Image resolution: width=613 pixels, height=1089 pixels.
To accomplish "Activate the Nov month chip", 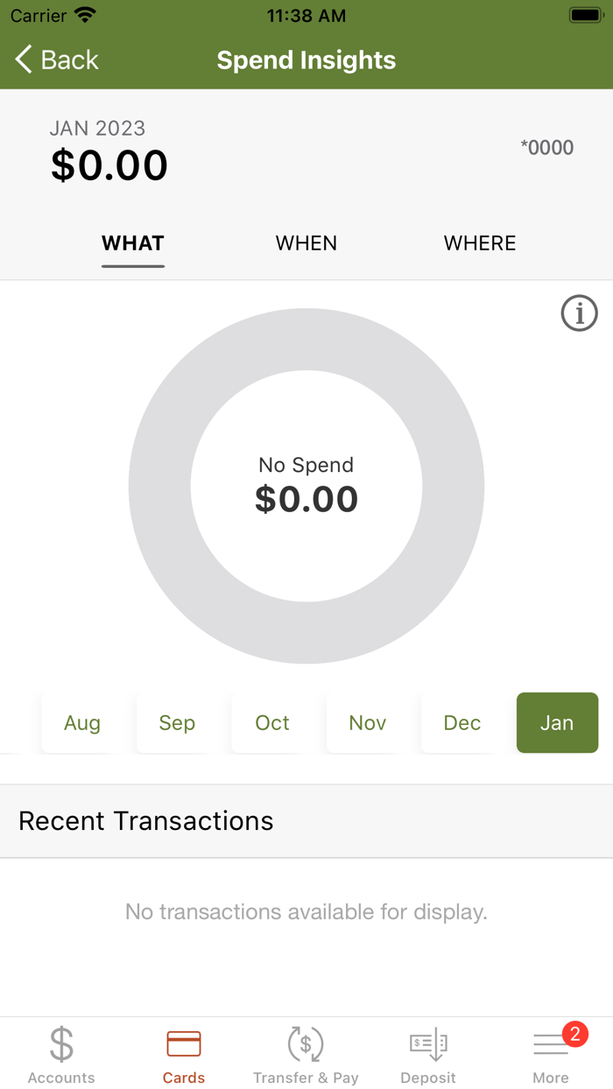I will 367,723.
